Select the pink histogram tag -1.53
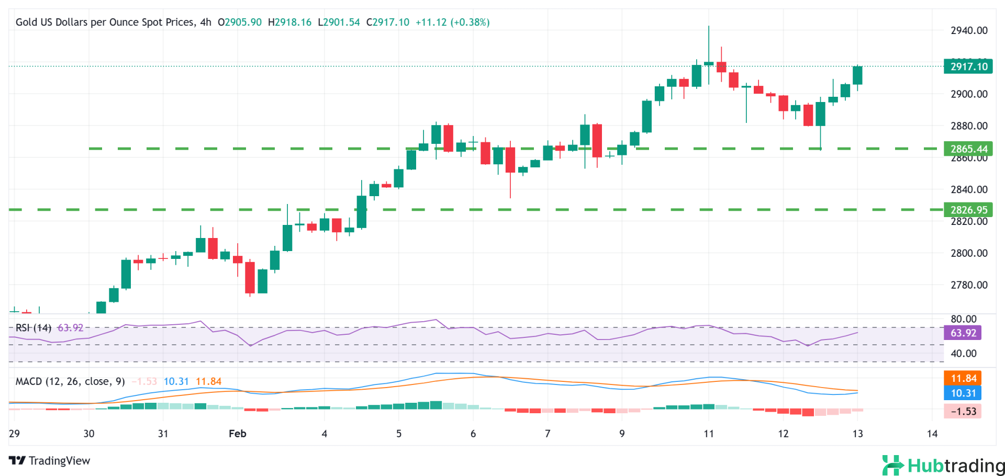The height and width of the screenshot is (476, 1005). pos(963,411)
